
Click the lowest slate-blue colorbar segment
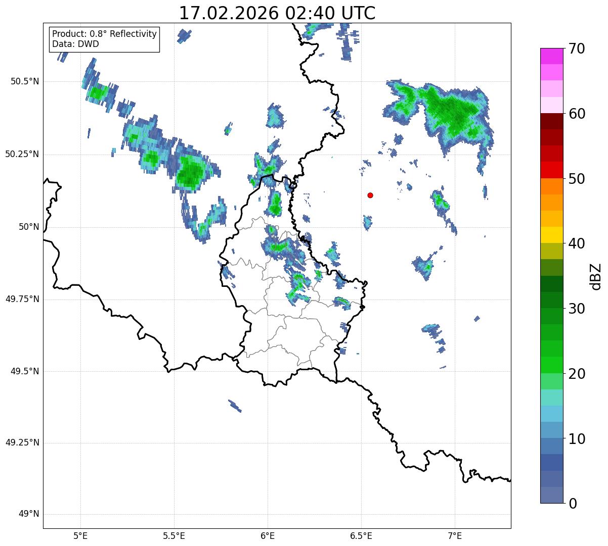point(552,495)
